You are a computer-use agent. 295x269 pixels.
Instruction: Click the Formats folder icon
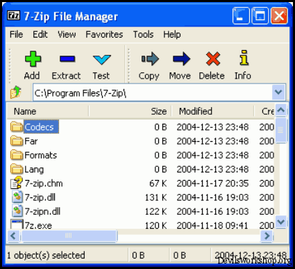coord(17,155)
